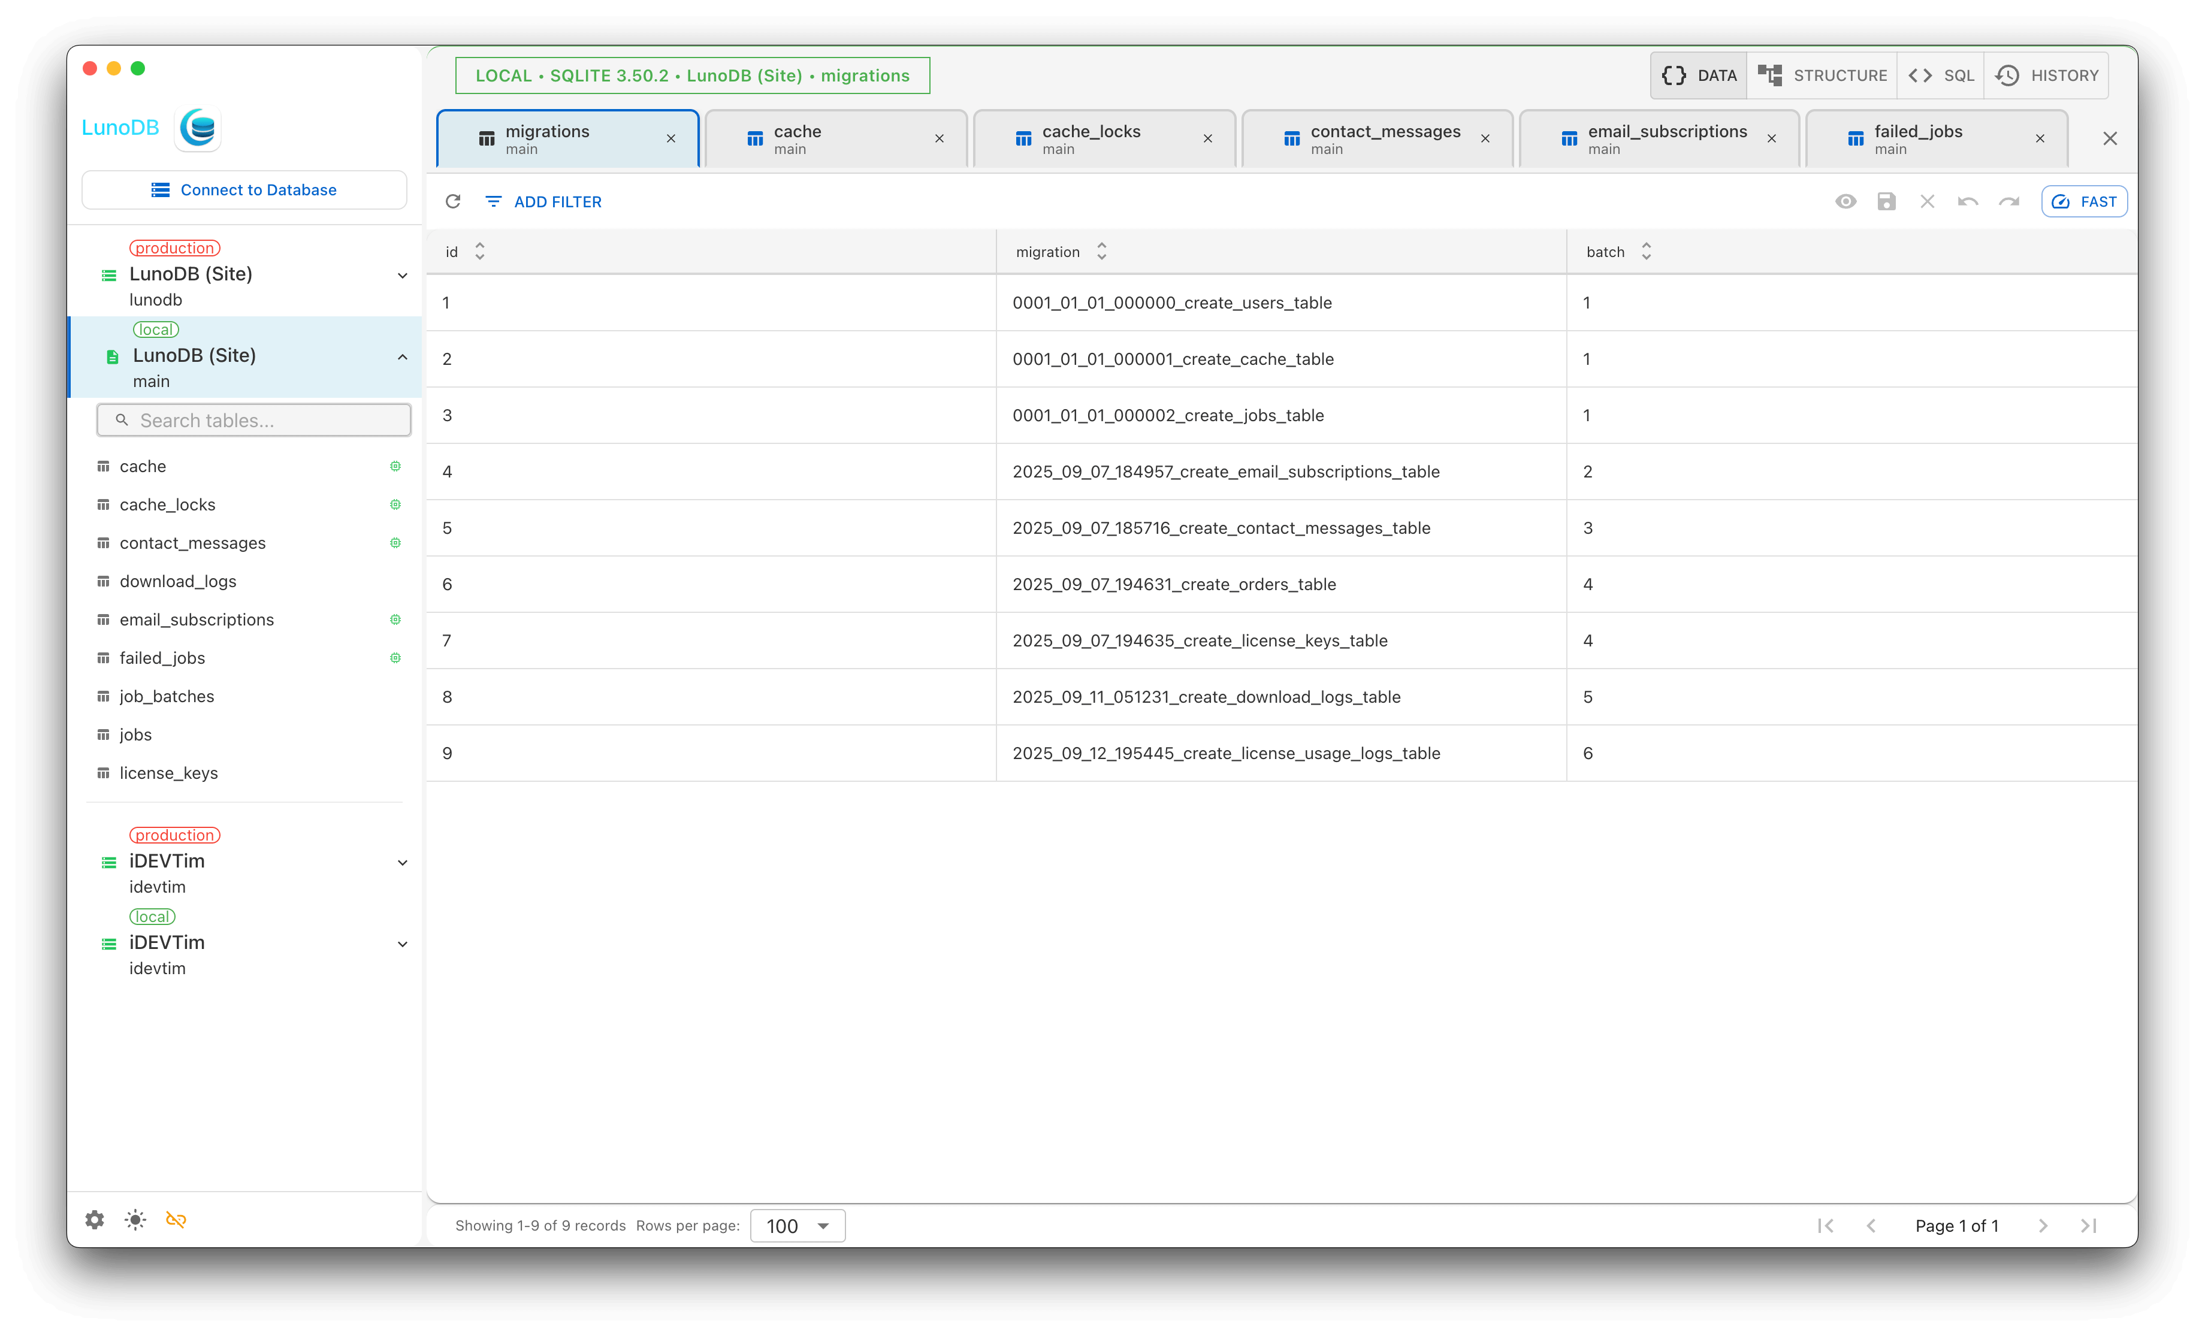
Task: Open settings via gear icon
Action: [x=95, y=1220]
